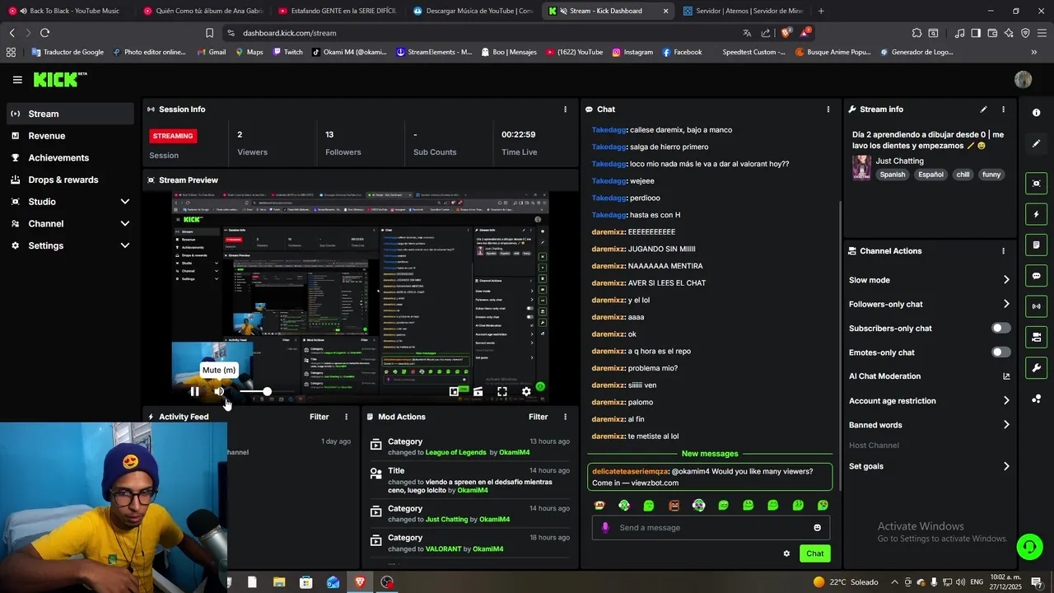Screen dimensions: 1054x593
Task: Select Stream in left sidebar
Action: 70,114
